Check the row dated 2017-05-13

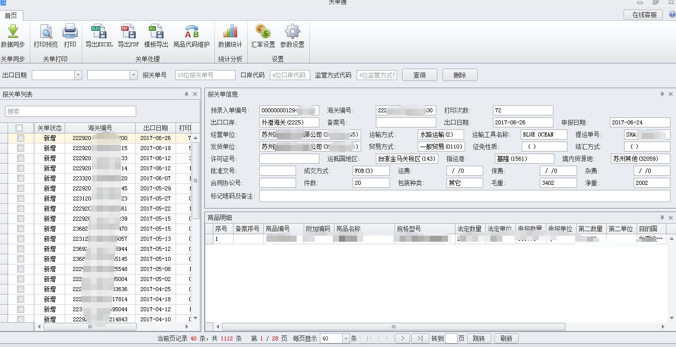pyautogui.click(x=20, y=239)
